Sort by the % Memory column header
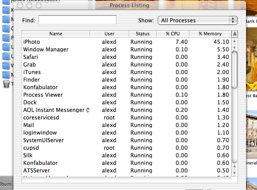257x190 pixels. [x=210, y=34]
